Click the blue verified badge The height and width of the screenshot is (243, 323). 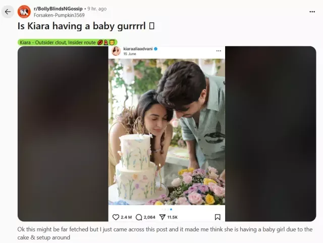pos(156,49)
